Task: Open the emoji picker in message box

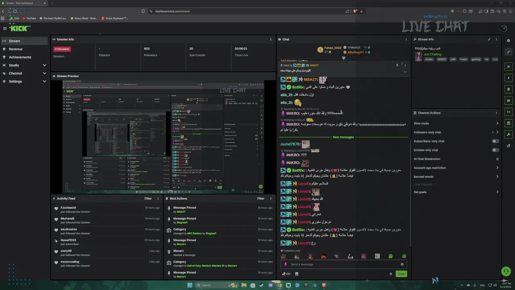Action: pyautogui.click(x=402, y=264)
